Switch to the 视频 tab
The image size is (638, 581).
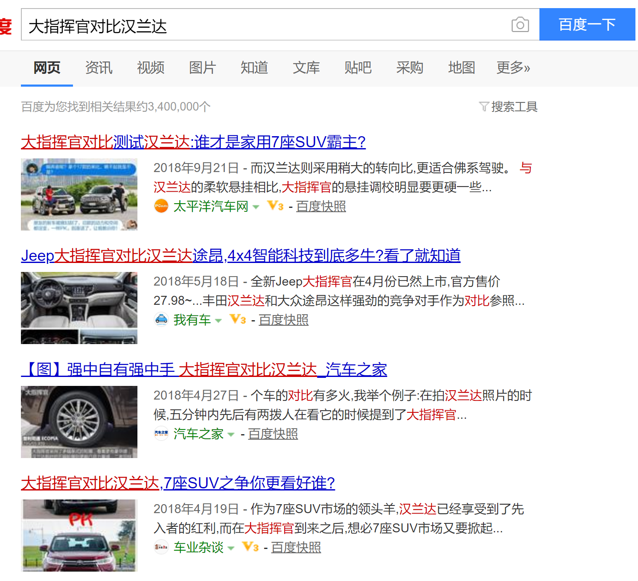150,67
